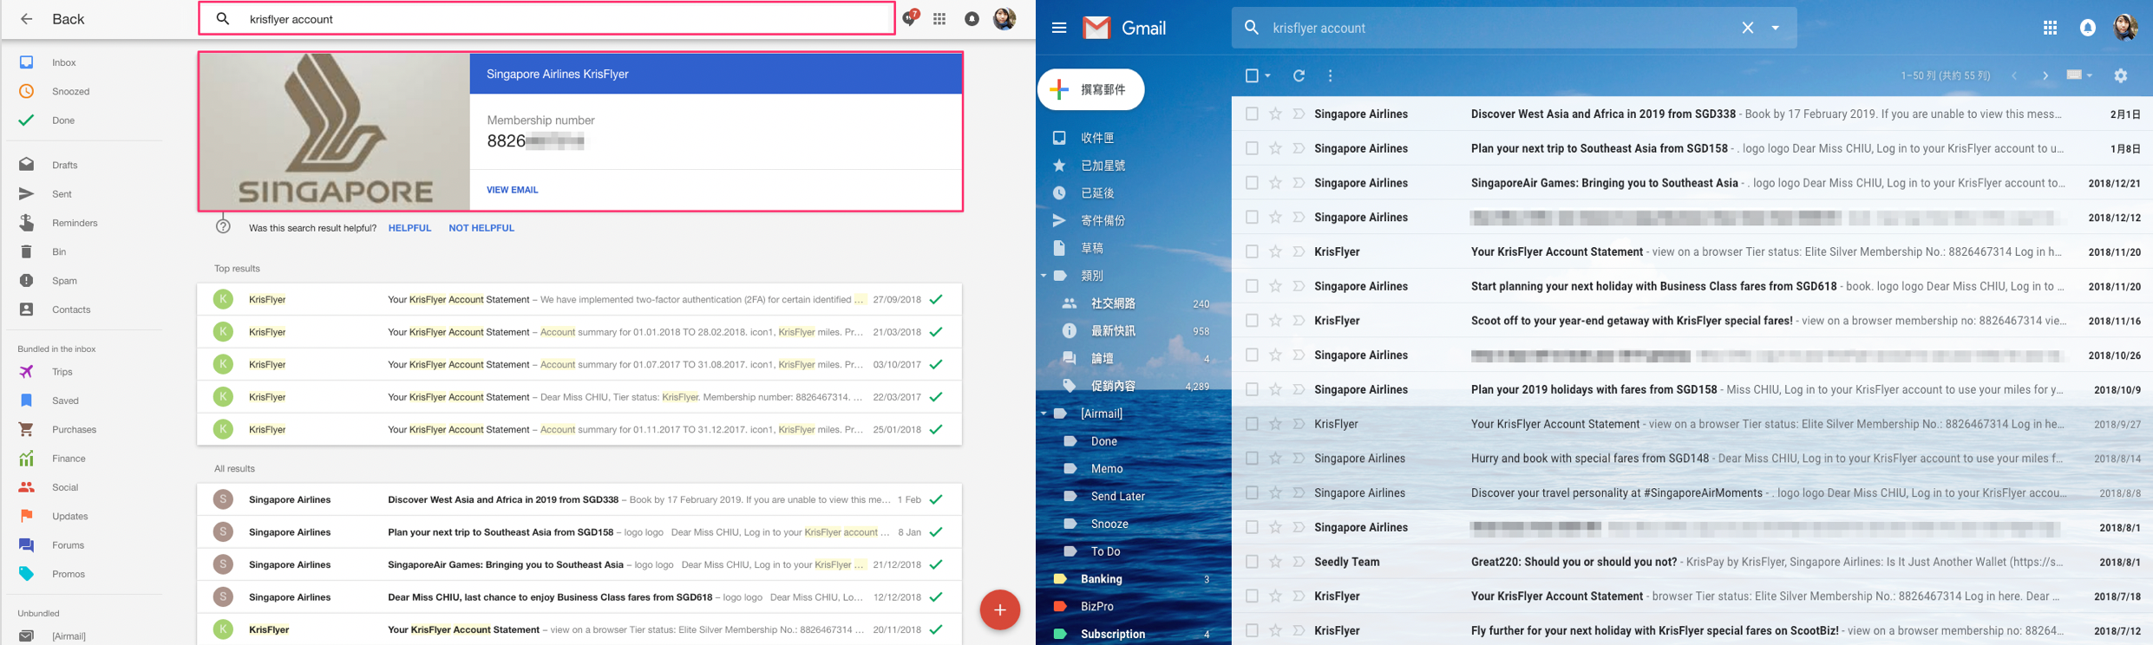Click 撰寫郵件 compose button
Image resolution: width=2153 pixels, height=645 pixels.
click(x=1090, y=89)
